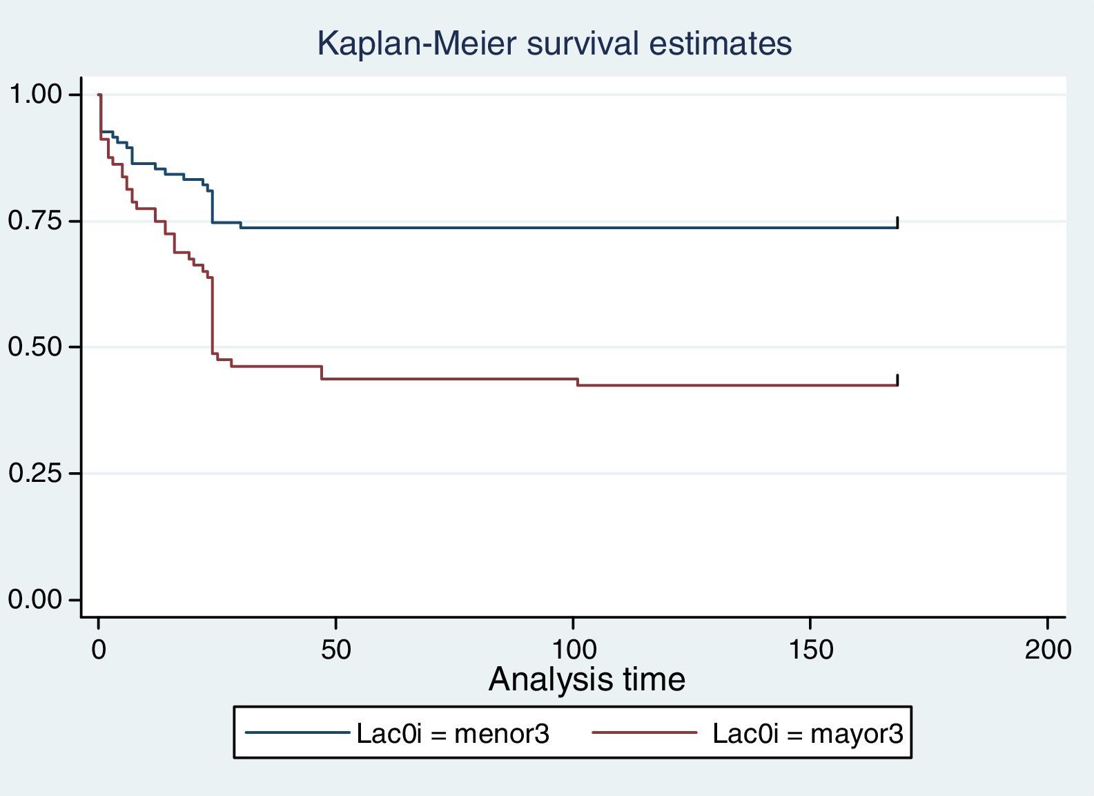The width and height of the screenshot is (1094, 796).
Task: Click the Analysis time axis title
Action: click(x=587, y=679)
